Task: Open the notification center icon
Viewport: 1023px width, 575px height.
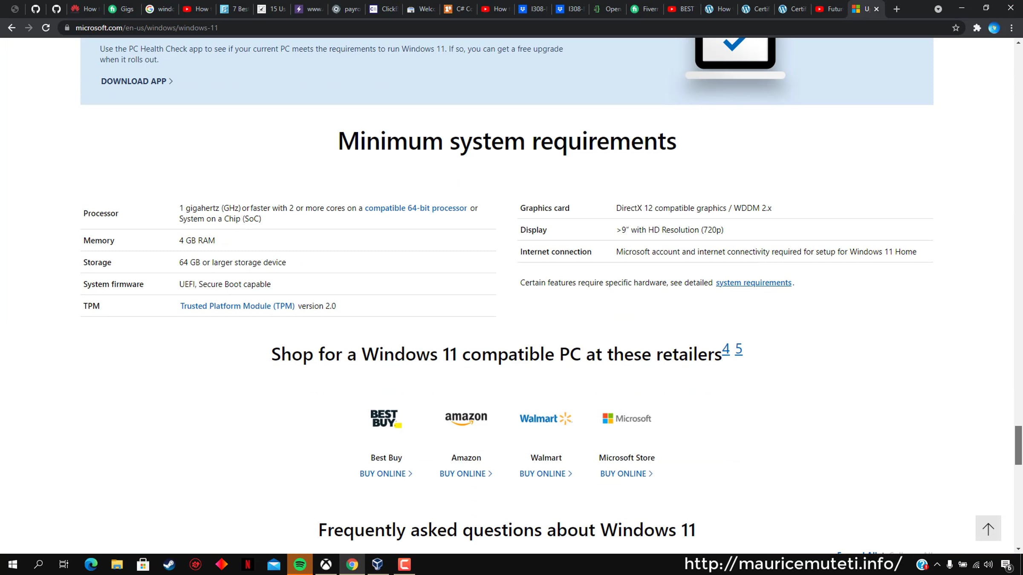Action: pyautogui.click(x=1007, y=565)
